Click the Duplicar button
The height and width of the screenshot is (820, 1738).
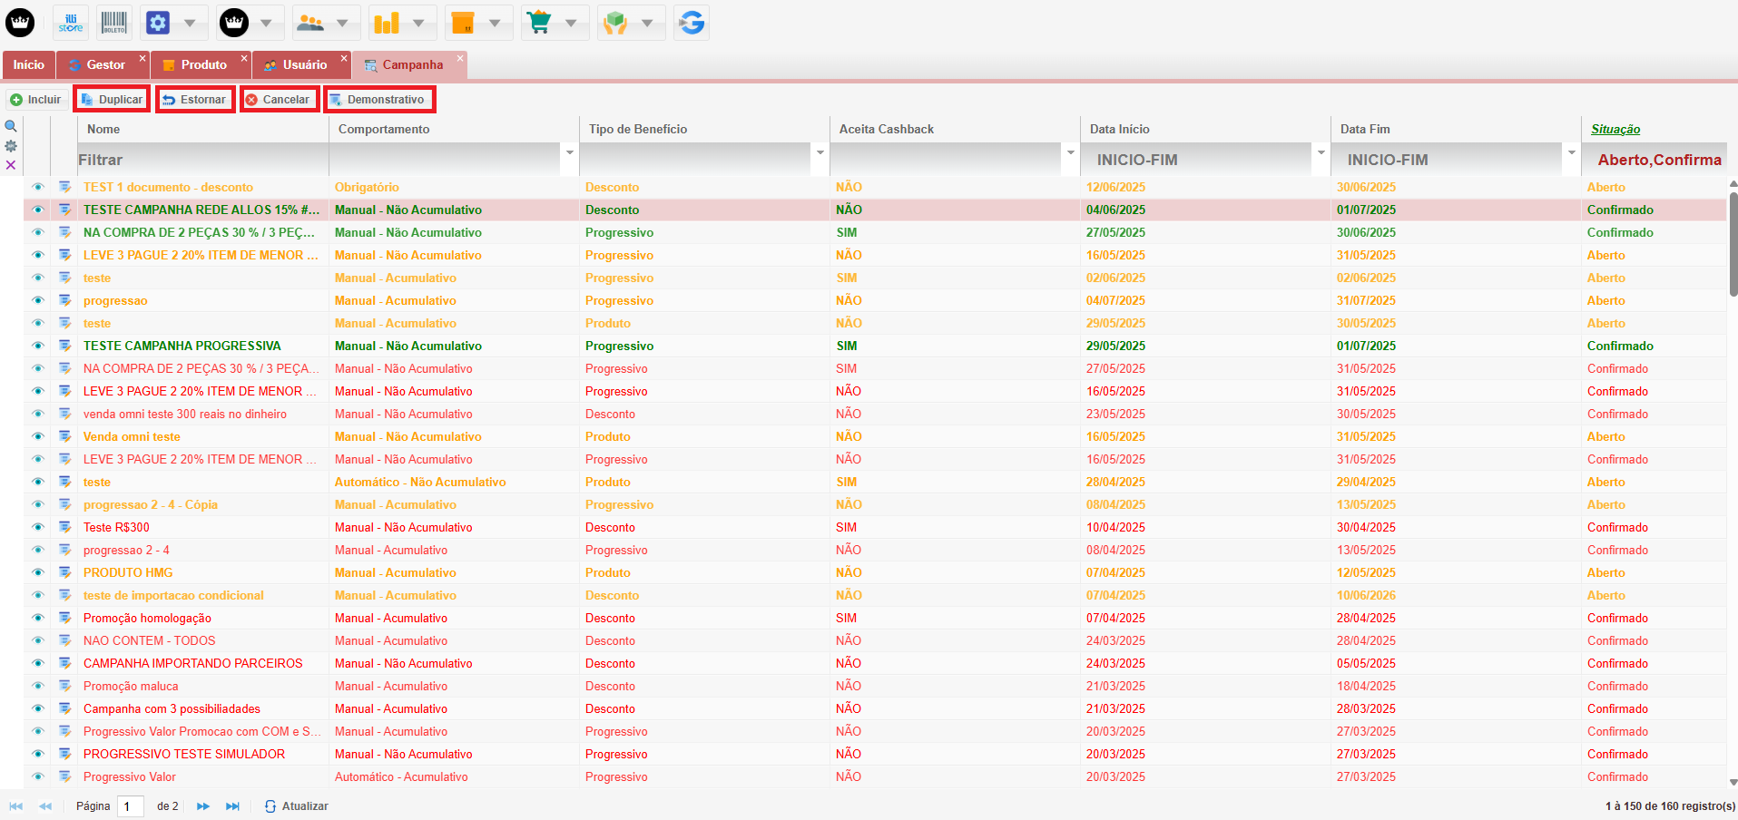(113, 100)
